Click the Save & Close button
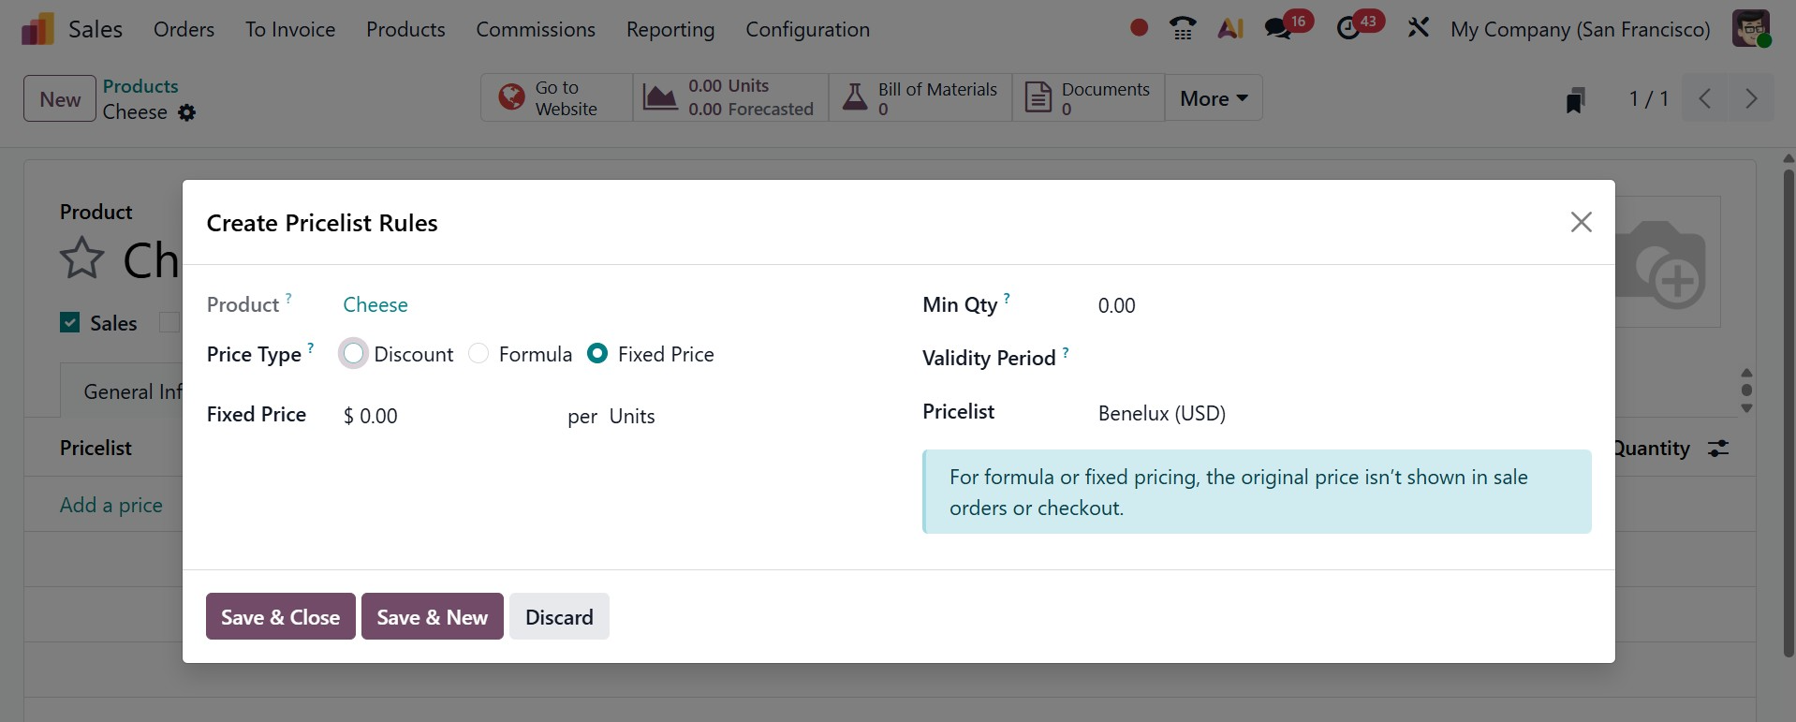This screenshot has width=1796, height=722. [280, 617]
